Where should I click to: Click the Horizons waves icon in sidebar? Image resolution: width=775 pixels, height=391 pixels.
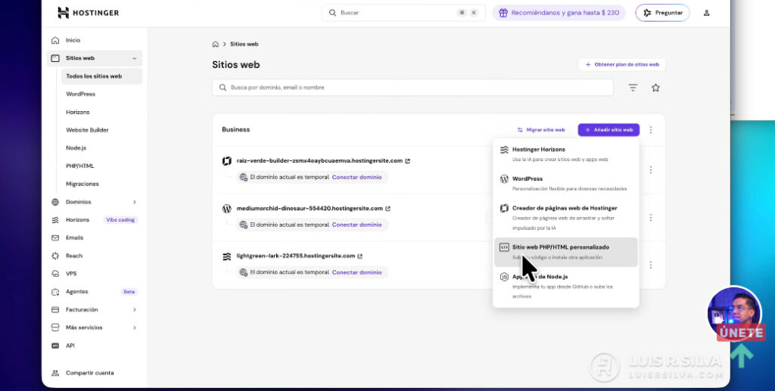(x=55, y=219)
